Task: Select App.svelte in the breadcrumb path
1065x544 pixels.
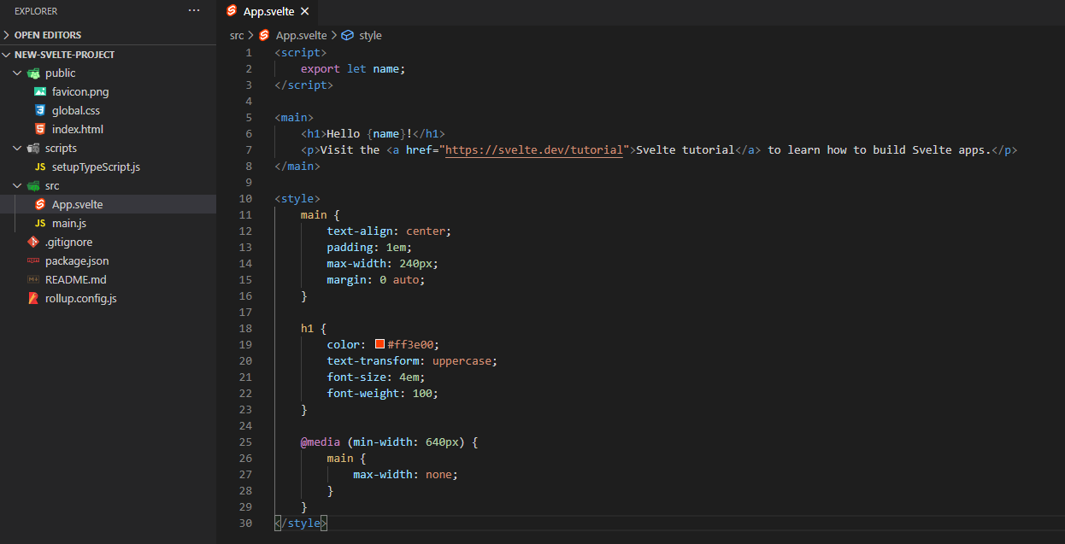Action: (301, 35)
